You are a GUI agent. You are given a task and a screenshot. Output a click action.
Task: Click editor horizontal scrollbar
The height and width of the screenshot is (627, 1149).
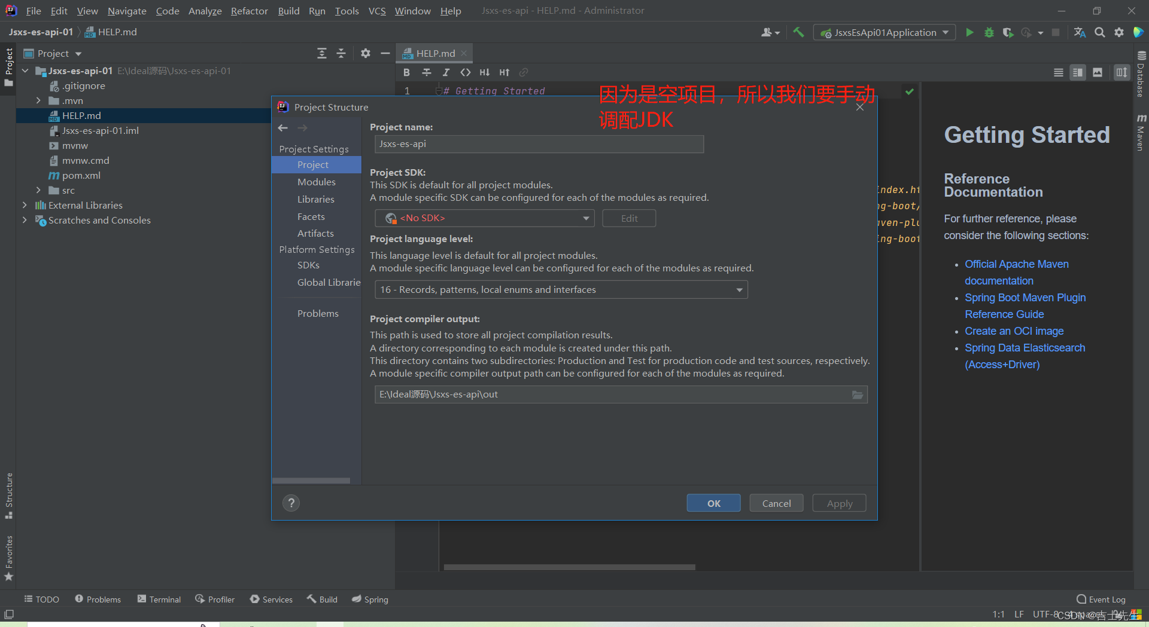click(x=569, y=567)
